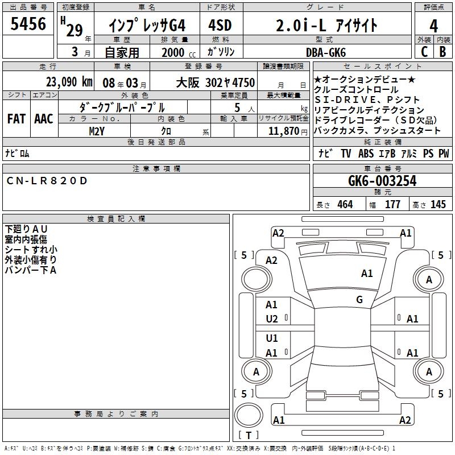Select the interior color クロ

click(x=166, y=131)
